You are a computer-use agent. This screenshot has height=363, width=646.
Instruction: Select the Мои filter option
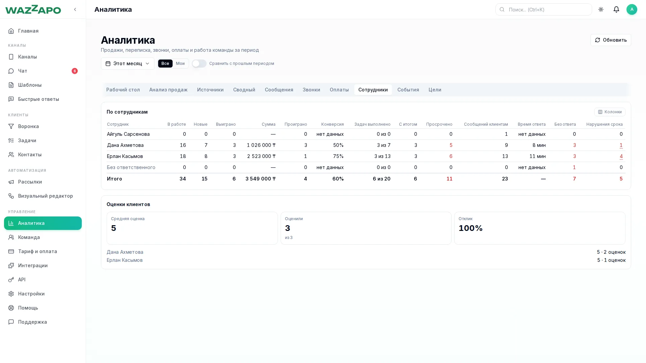tap(180, 64)
